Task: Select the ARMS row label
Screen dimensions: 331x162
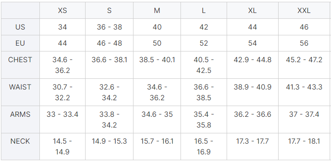Action: pos(20,114)
